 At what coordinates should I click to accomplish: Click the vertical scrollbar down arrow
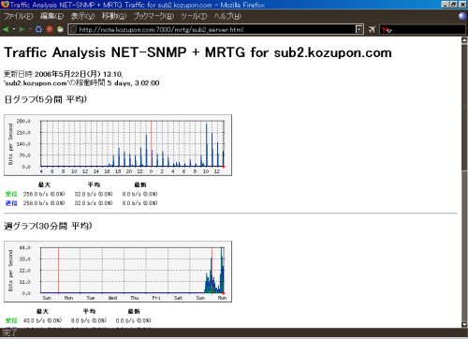click(464, 324)
